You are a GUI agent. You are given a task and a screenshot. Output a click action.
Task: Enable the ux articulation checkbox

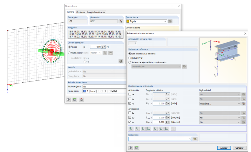130,94
